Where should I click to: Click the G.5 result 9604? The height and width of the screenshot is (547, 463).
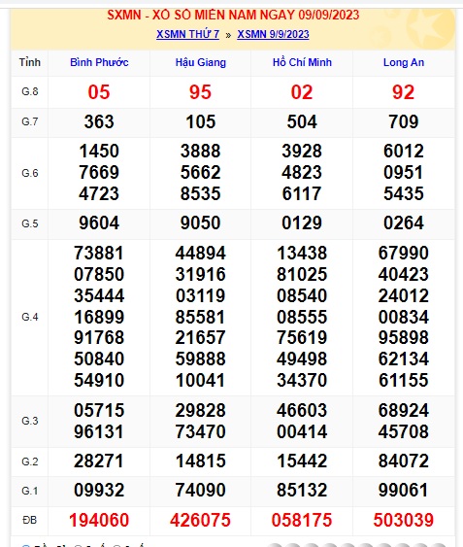click(99, 222)
